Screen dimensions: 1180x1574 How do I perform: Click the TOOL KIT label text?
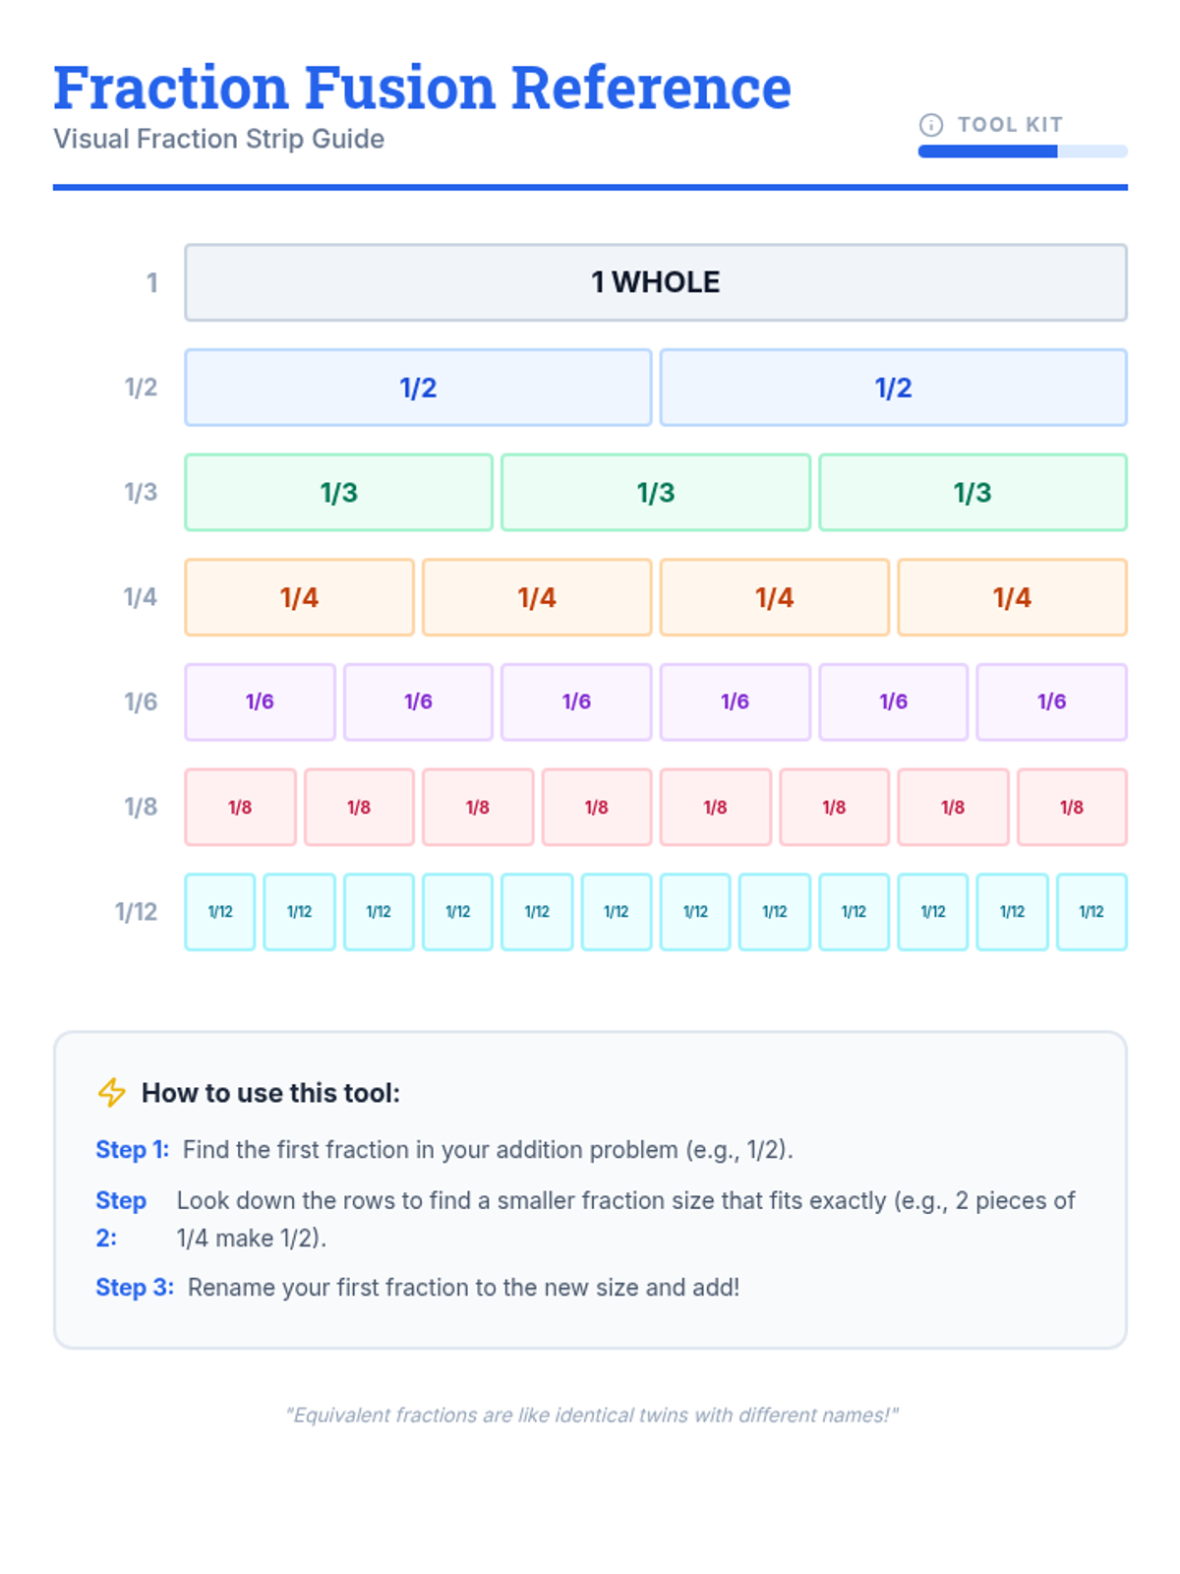(1010, 125)
